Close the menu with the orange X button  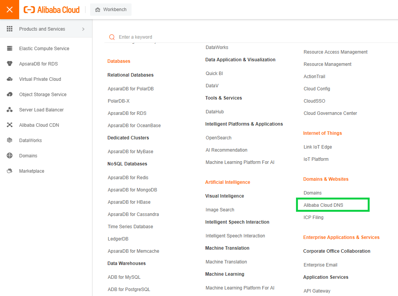click(10, 10)
